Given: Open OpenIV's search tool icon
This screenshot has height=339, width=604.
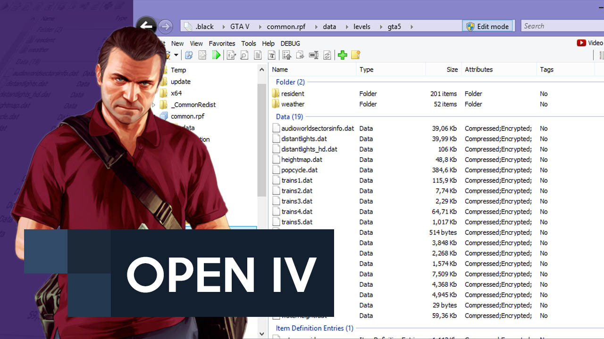Looking at the screenshot, I should tap(188, 55).
